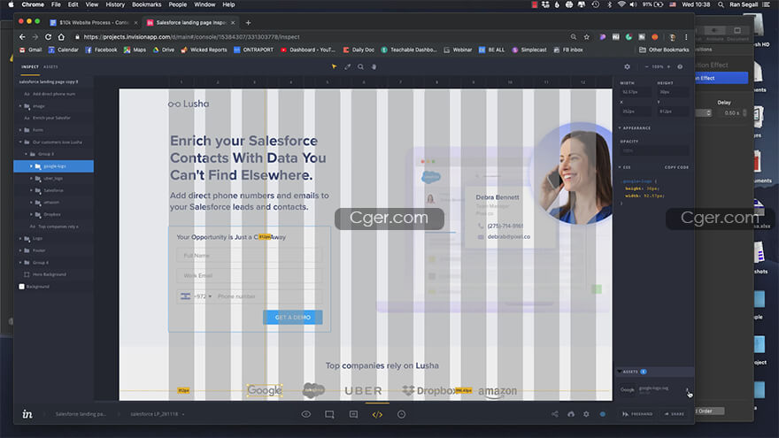The image size is (779, 438).
Task: Open the Wicked Reports bookmark
Action: (x=204, y=50)
